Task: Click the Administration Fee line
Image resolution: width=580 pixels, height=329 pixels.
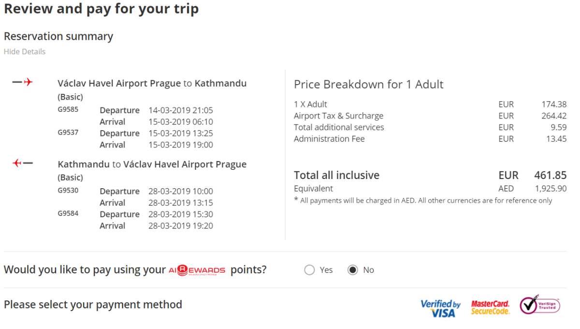Action: coord(329,139)
